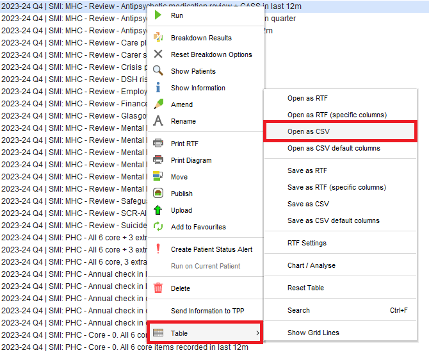429x355 pixels.
Task: Select report row 'Review - Glasgo'
Action: [74, 116]
